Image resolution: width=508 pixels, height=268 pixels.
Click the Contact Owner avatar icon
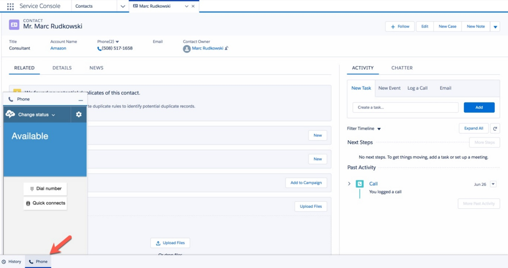coord(187,49)
